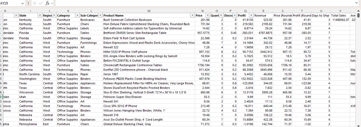
Task: Select cell 'Bush Somerset Collection Bookcase'
Action: (149, 20)
